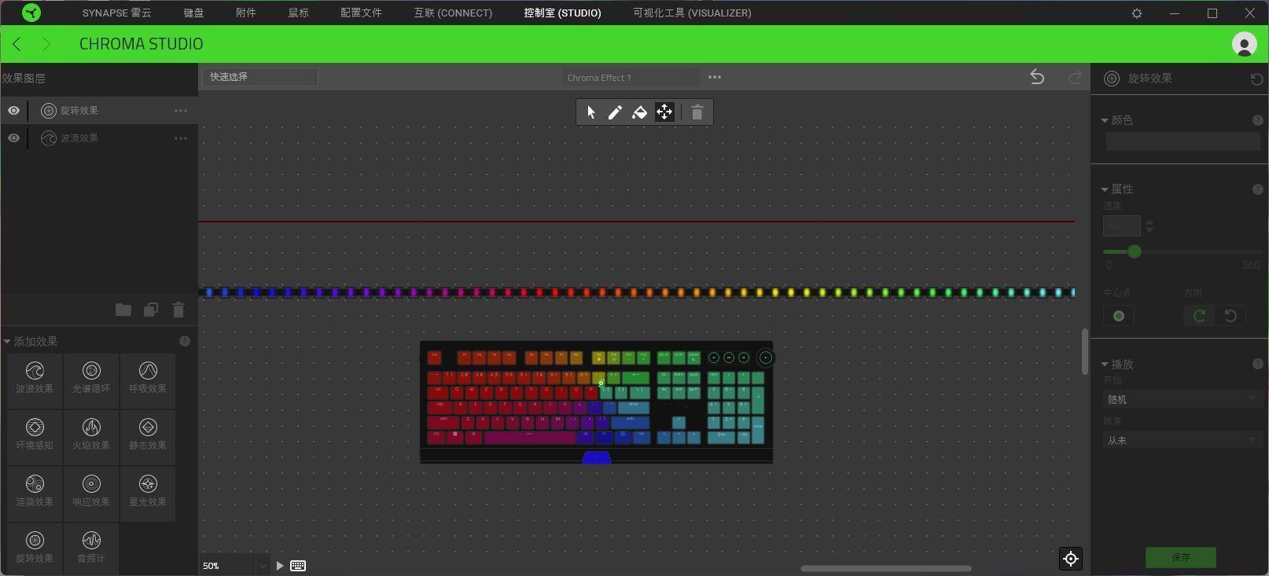Open the 开始 dropdown showing 随机
This screenshot has height=576, width=1269.
[x=1182, y=399]
